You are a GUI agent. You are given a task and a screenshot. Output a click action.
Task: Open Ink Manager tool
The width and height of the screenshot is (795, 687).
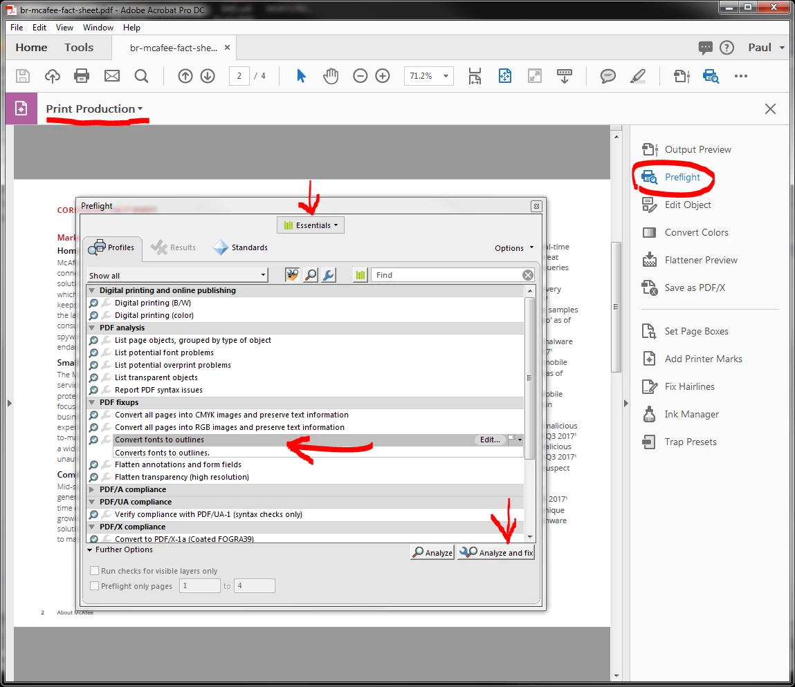[681, 414]
